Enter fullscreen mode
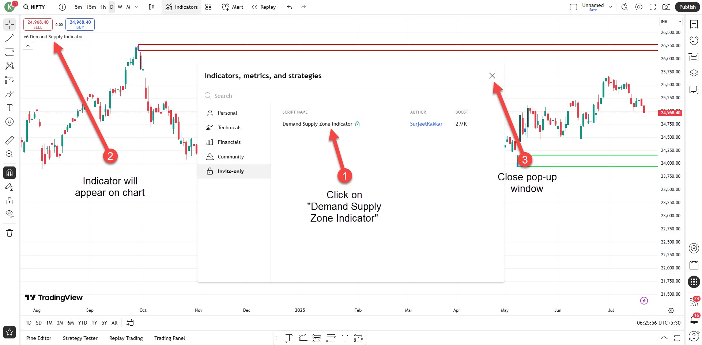Image resolution: width=702 pixels, height=345 pixels. tap(653, 7)
